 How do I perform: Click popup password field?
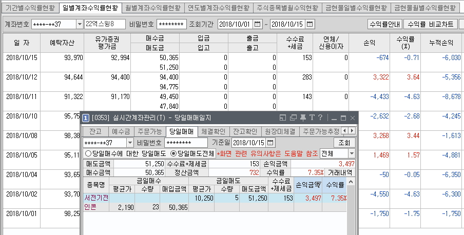[186, 143]
